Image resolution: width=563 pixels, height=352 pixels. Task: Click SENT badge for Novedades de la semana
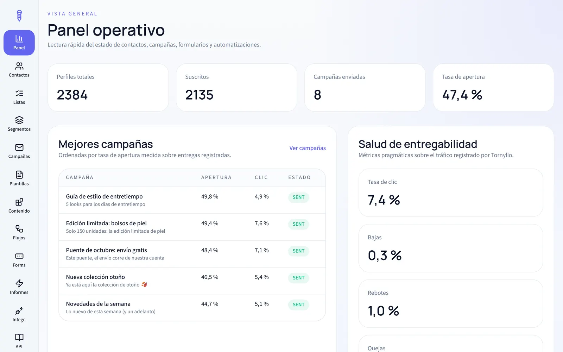point(298,304)
